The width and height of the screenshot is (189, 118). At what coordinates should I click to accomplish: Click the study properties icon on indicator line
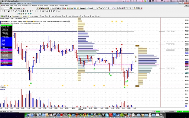tap(69, 21)
